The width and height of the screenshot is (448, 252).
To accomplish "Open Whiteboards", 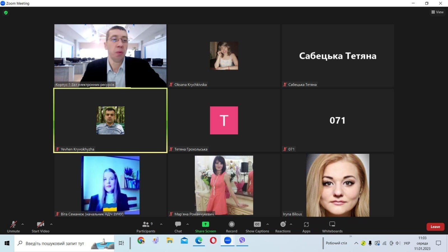I will point(332,227).
